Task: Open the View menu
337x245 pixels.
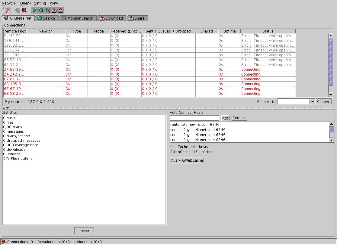Action: coord(54,3)
